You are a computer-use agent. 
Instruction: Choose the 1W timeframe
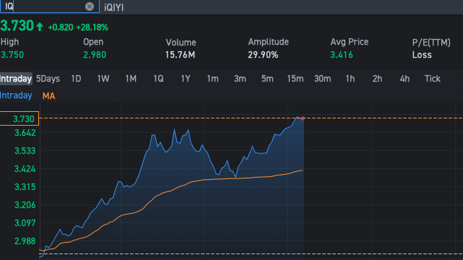tap(103, 79)
